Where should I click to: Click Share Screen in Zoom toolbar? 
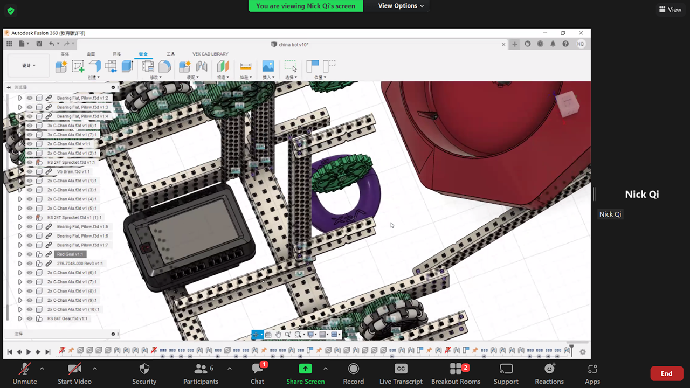305,373
